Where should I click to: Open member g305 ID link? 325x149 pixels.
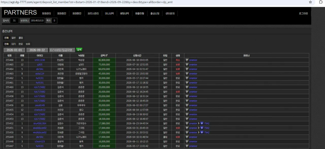(x=40, y=65)
